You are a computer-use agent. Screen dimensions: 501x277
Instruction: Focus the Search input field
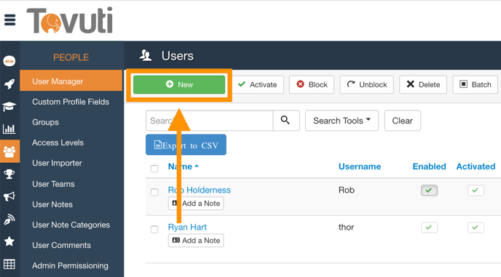[x=210, y=120]
